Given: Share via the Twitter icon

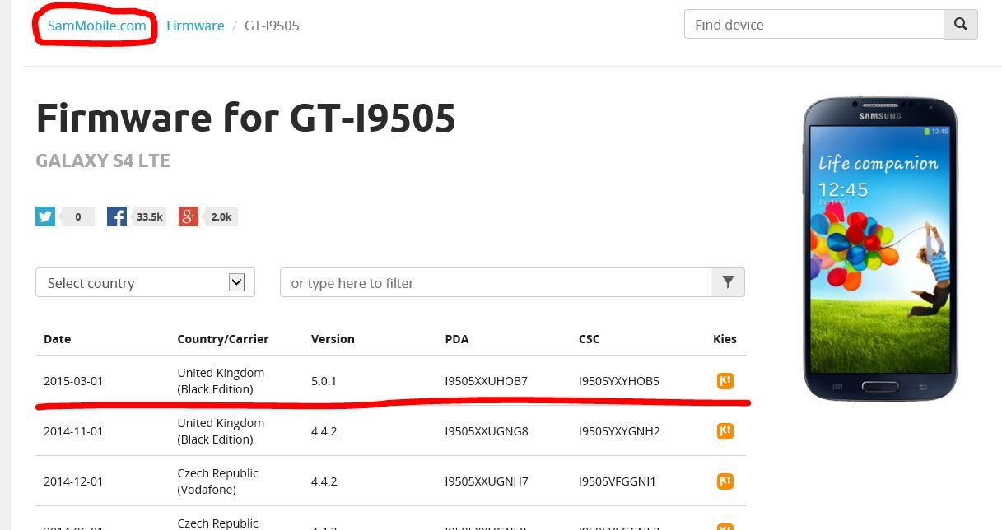Looking at the screenshot, I should click(45, 216).
